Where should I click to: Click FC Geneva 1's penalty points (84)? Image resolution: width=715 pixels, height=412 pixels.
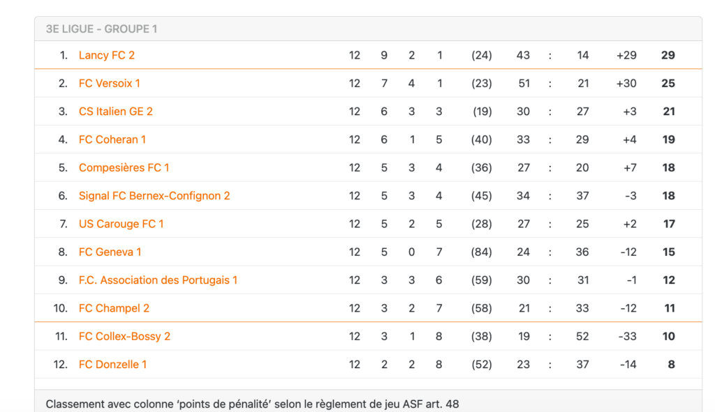coord(481,252)
